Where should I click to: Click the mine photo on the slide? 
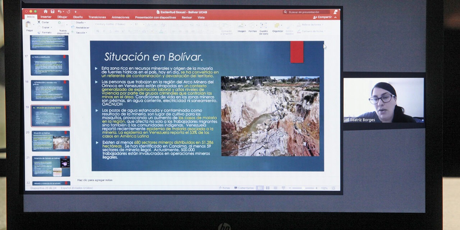click(x=270, y=116)
